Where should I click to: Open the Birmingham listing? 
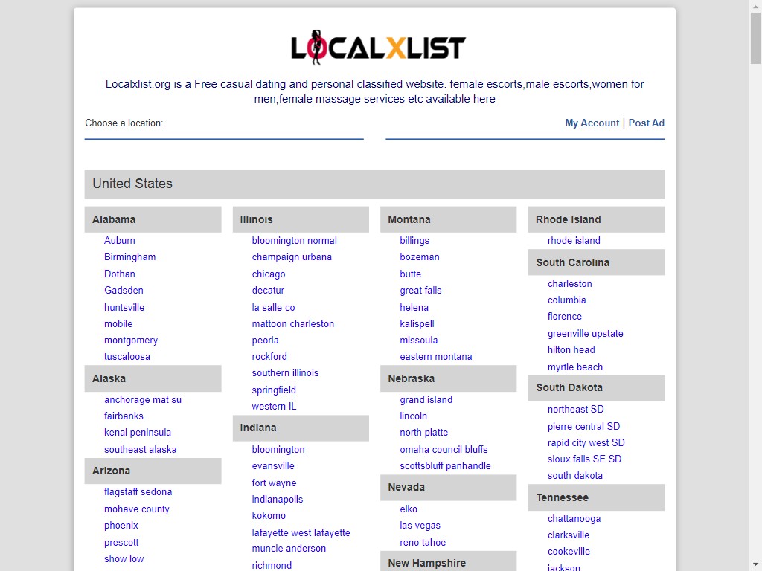(129, 257)
